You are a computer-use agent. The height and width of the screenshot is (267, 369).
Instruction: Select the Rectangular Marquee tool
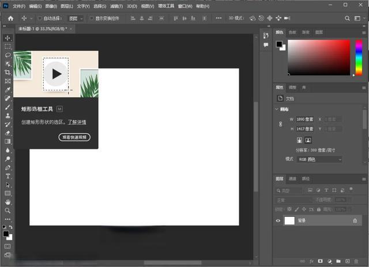click(7, 46)
